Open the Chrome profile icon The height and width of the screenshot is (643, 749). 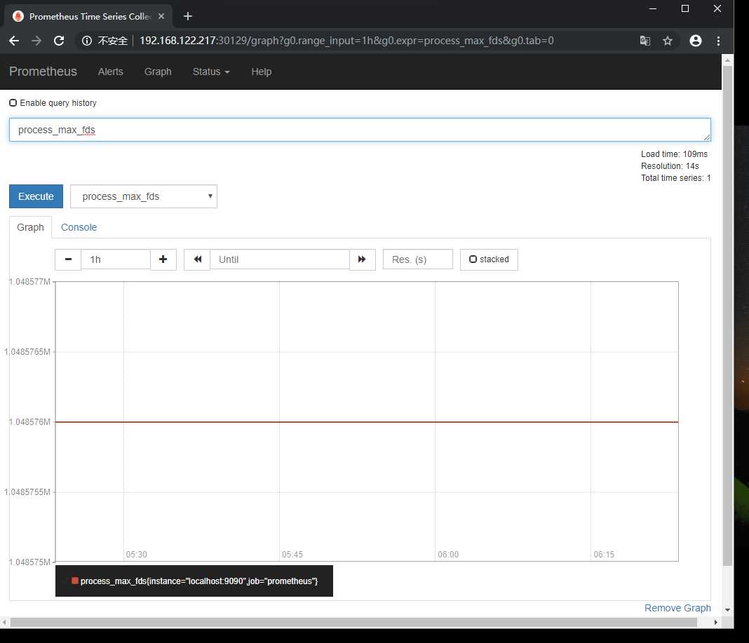(x=696, y=41)
